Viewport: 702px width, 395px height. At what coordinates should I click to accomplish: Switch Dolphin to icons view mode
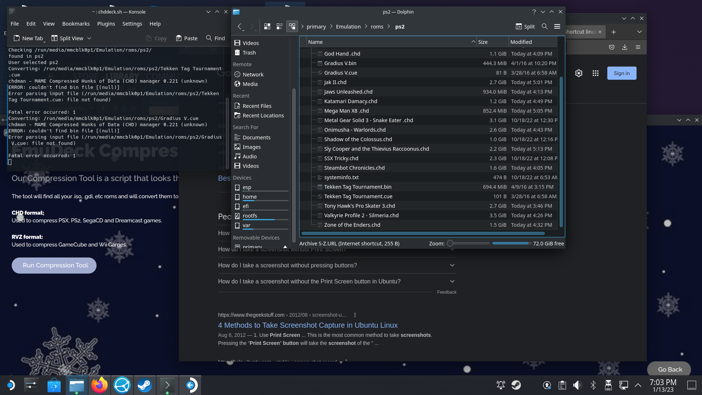[267, 26]
